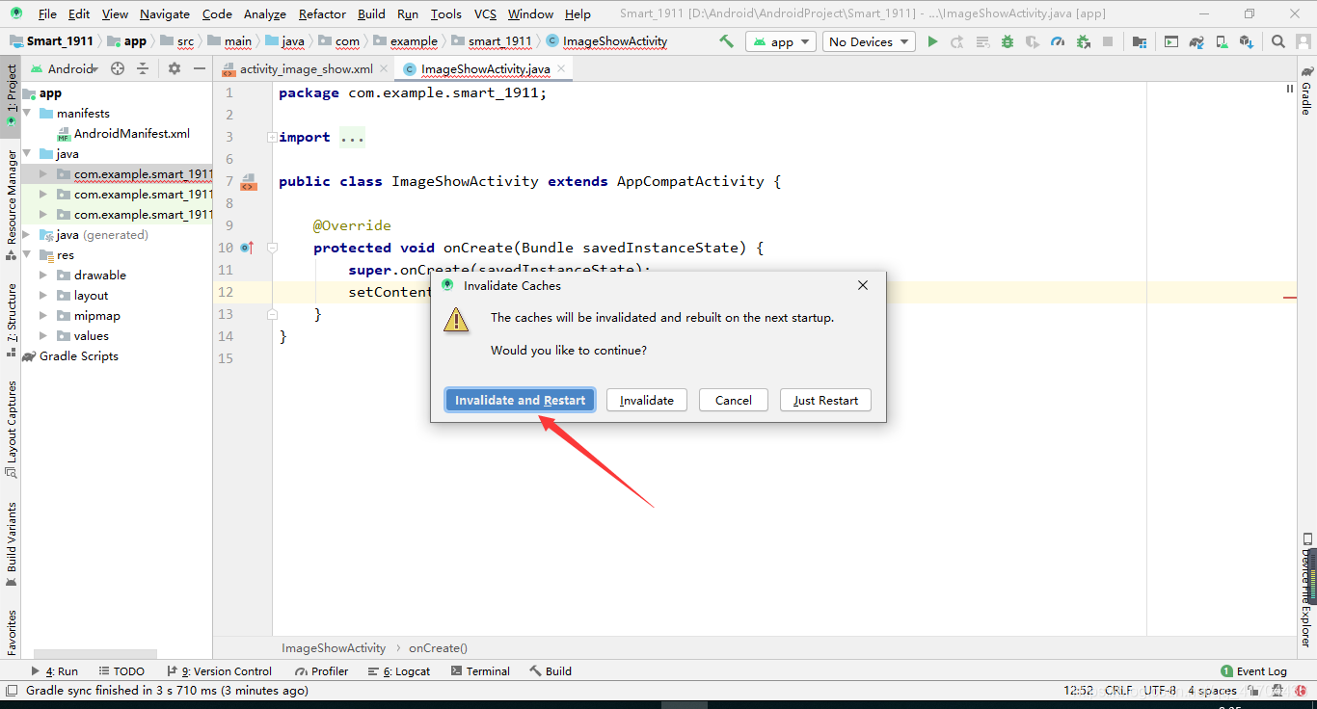This screenshot has width=1317, height=709.
Task: Run the app using the green play icon
Action: tap(931, 41)
